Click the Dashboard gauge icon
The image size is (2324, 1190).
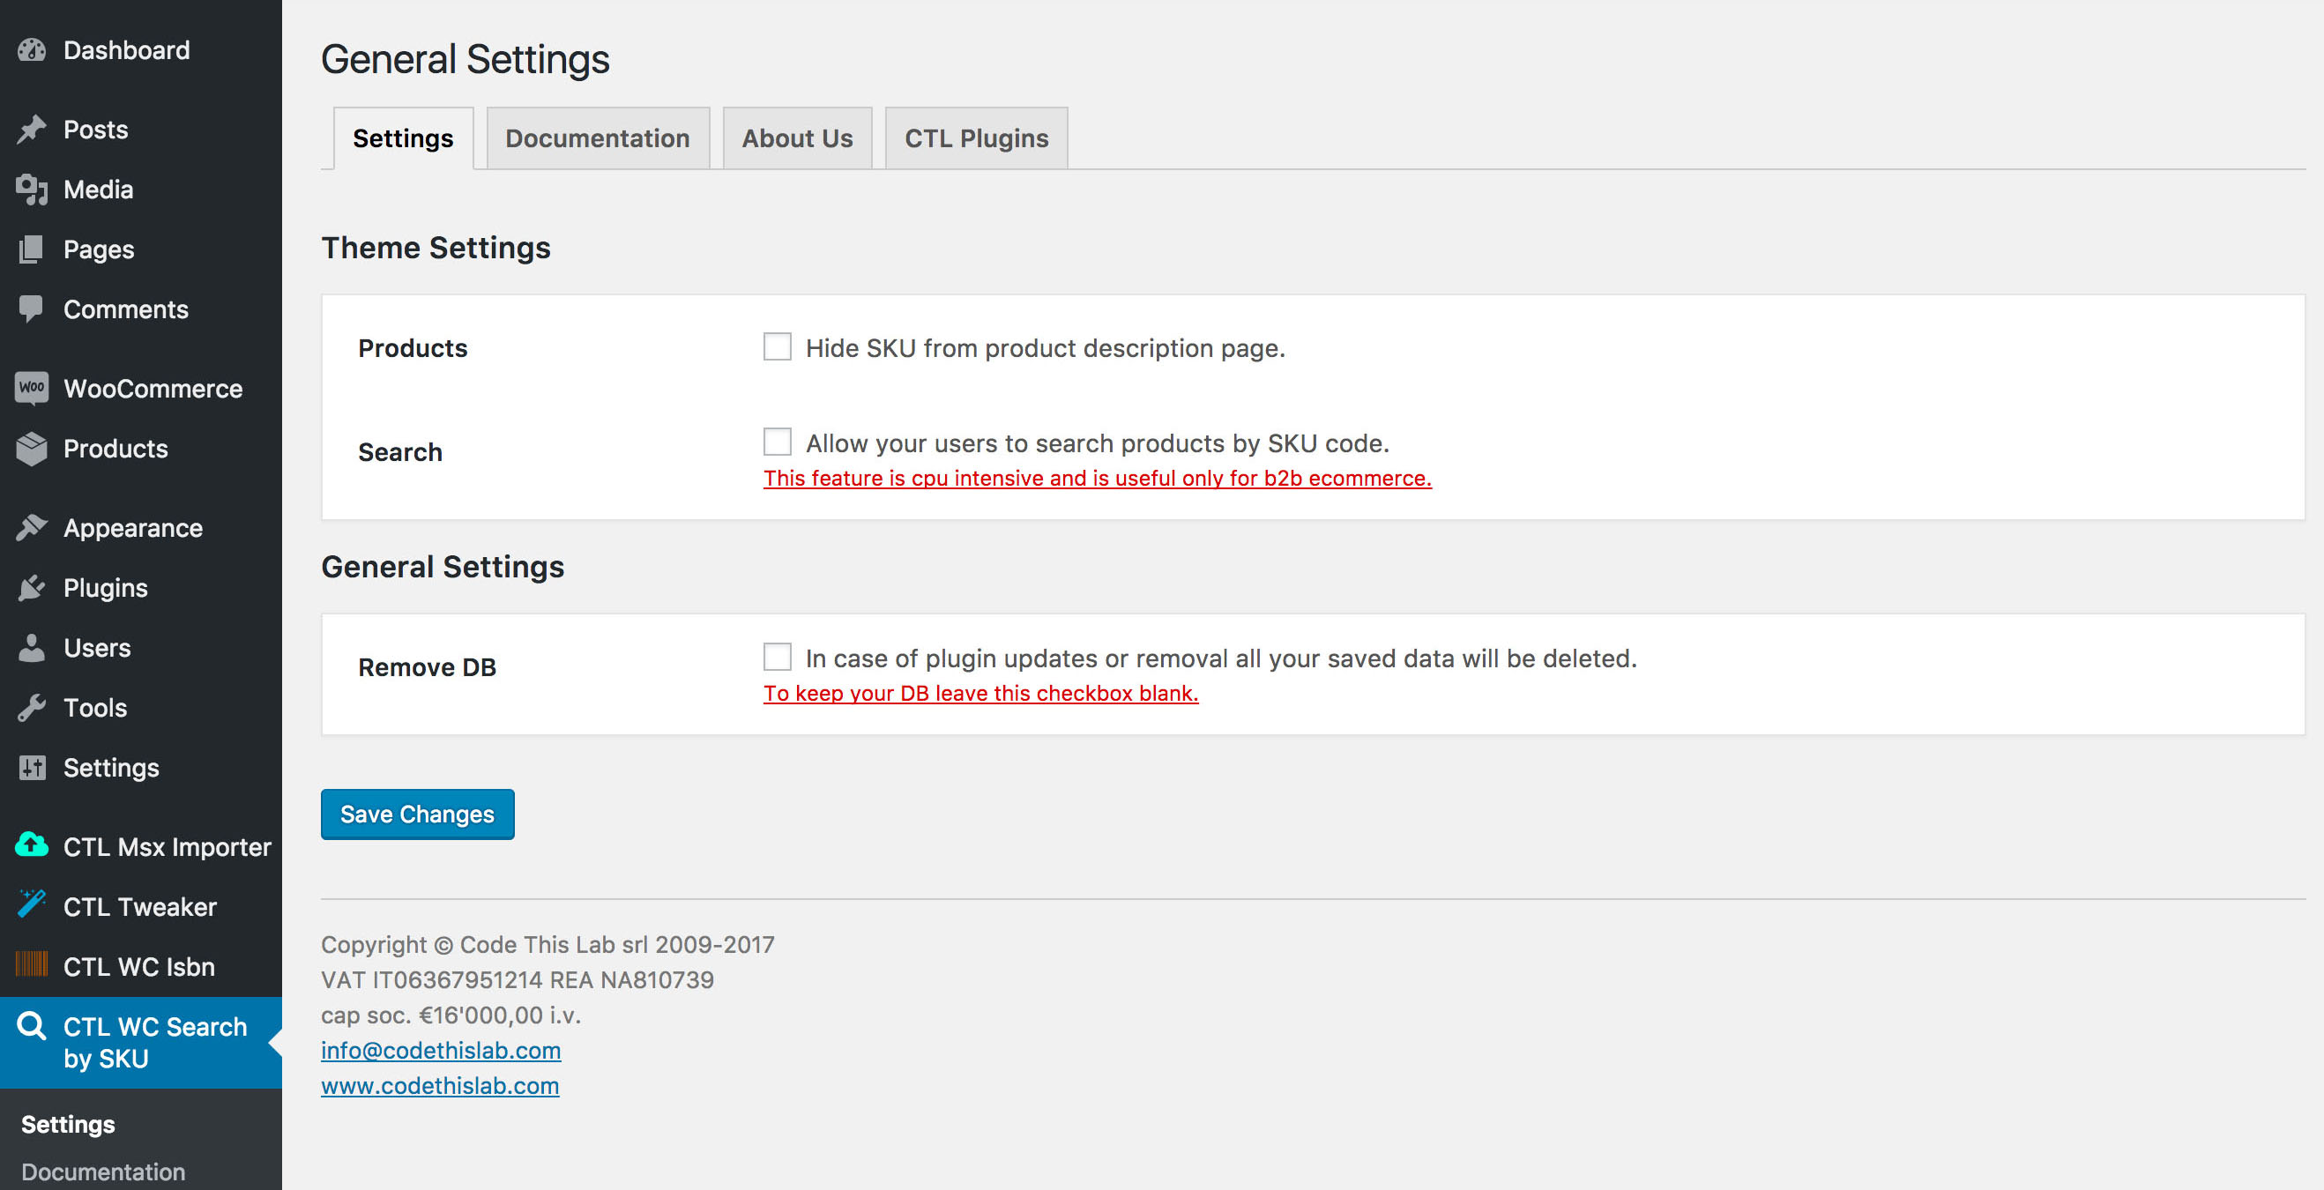click(x=32, y=50)
